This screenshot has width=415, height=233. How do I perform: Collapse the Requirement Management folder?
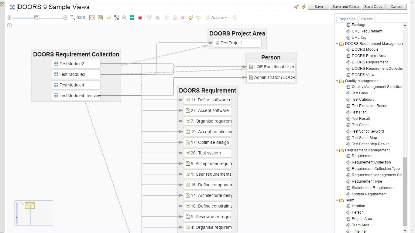pos(337,150)
